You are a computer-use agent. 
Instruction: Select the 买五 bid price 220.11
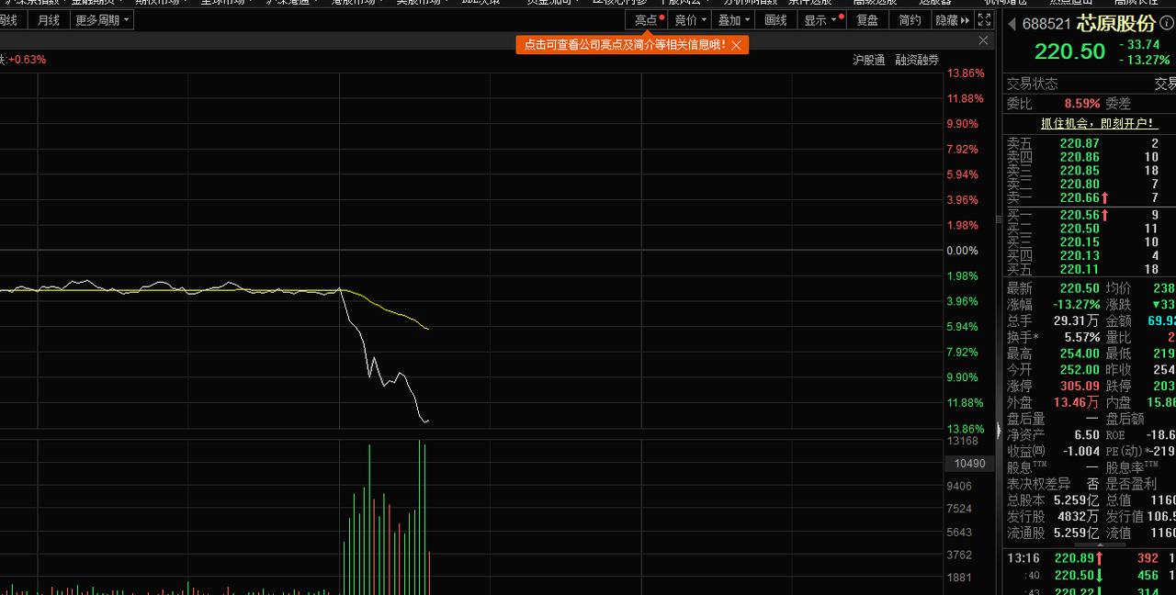pyautogui.click(x=1080, y=269)
